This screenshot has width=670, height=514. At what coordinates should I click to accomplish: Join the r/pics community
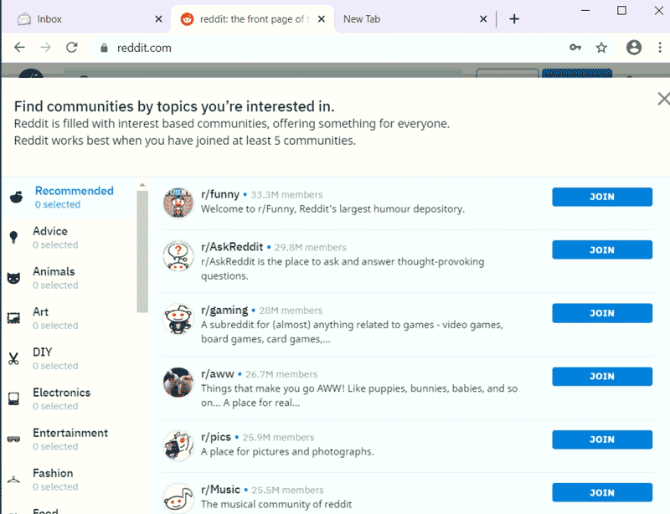(602, 439)
